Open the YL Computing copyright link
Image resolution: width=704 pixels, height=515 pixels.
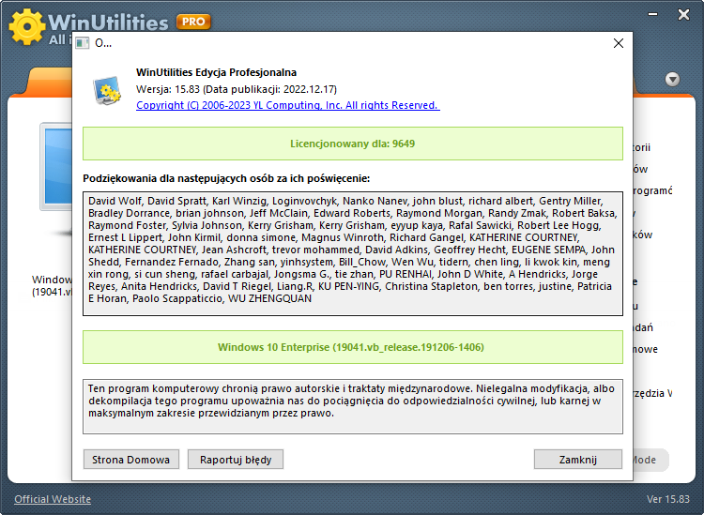coord(288,105)
